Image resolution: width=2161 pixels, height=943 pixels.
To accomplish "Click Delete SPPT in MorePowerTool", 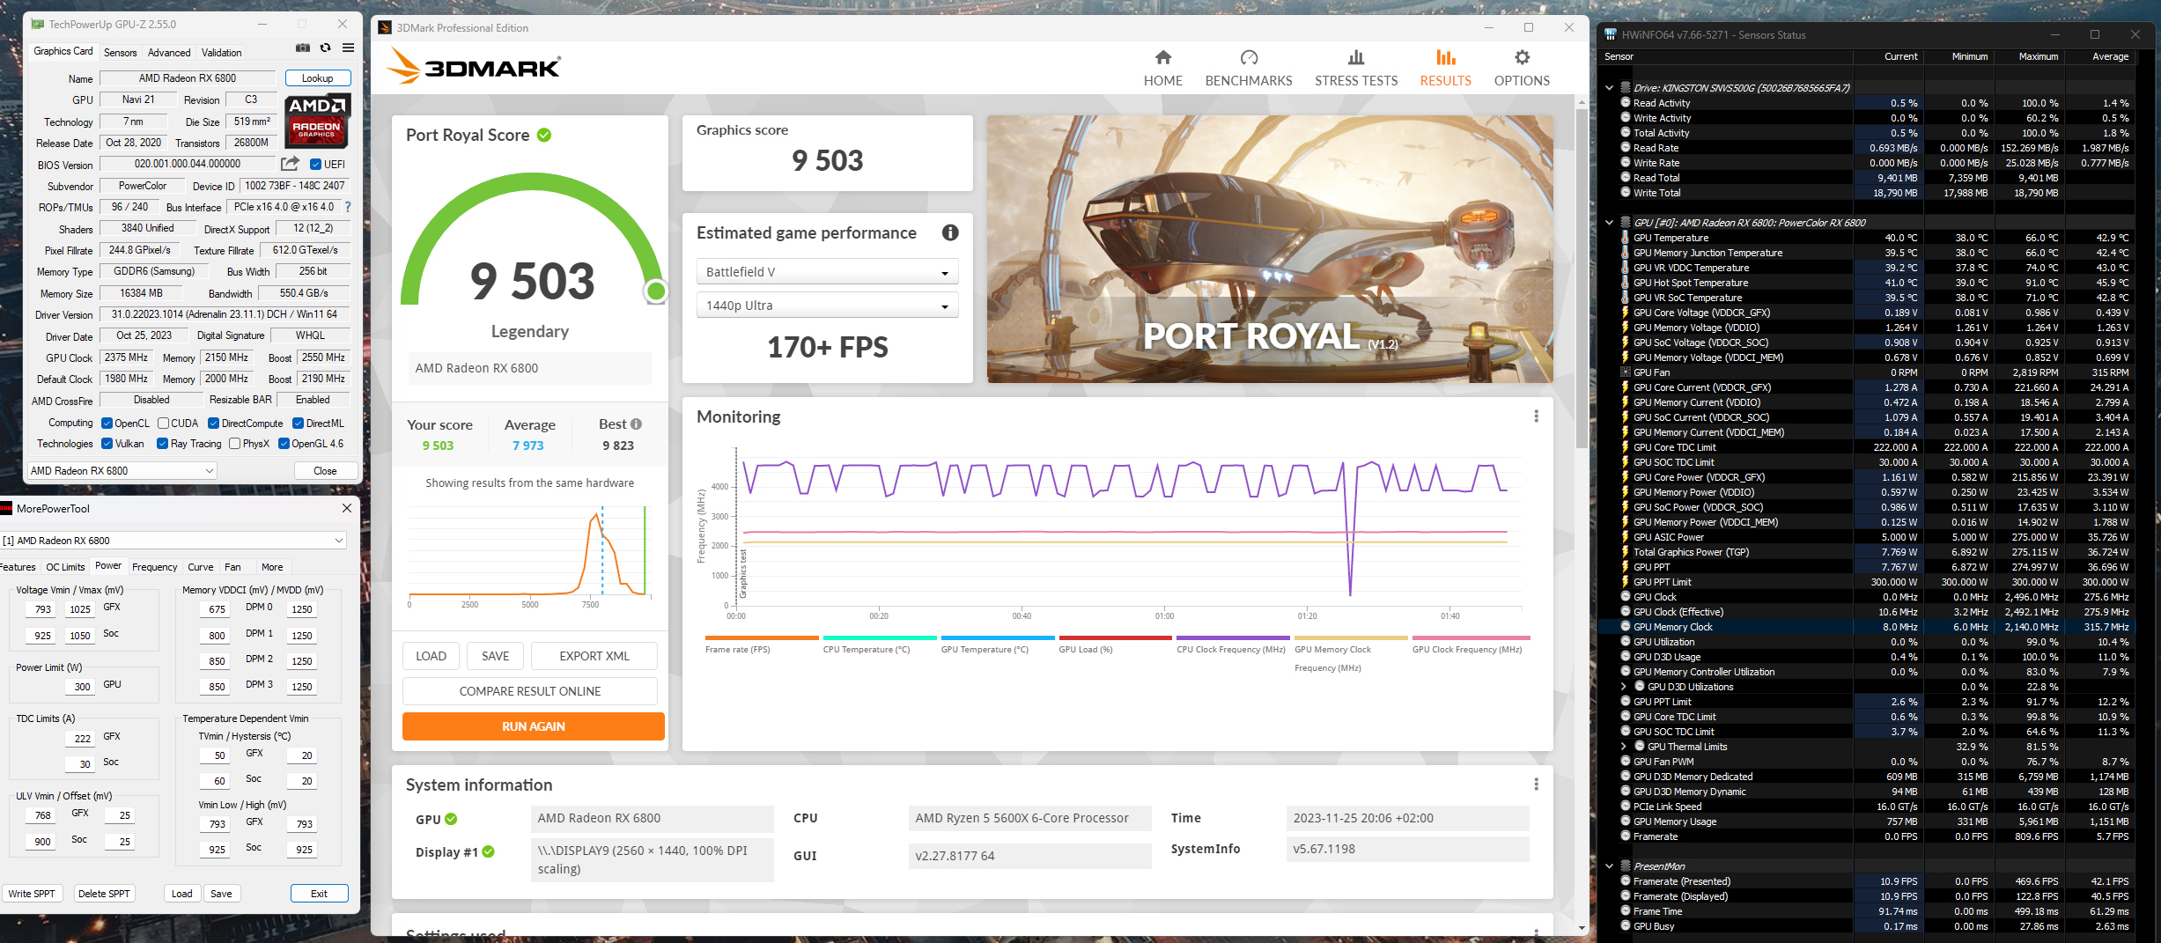I will click(104, 894).
